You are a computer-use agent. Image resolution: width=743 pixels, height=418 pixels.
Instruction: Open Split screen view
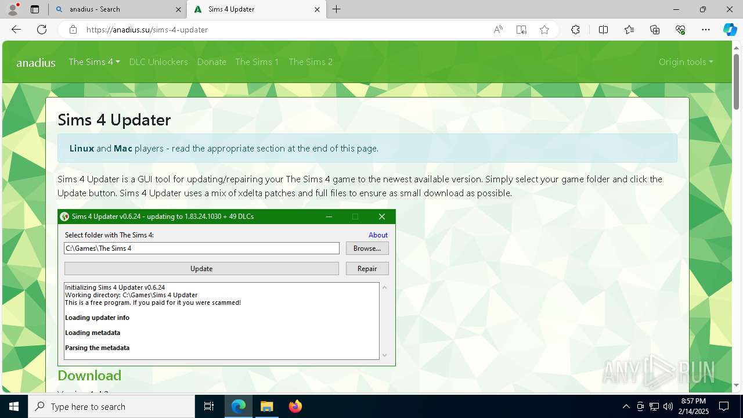pyautogui.click(x=603, y=30)
